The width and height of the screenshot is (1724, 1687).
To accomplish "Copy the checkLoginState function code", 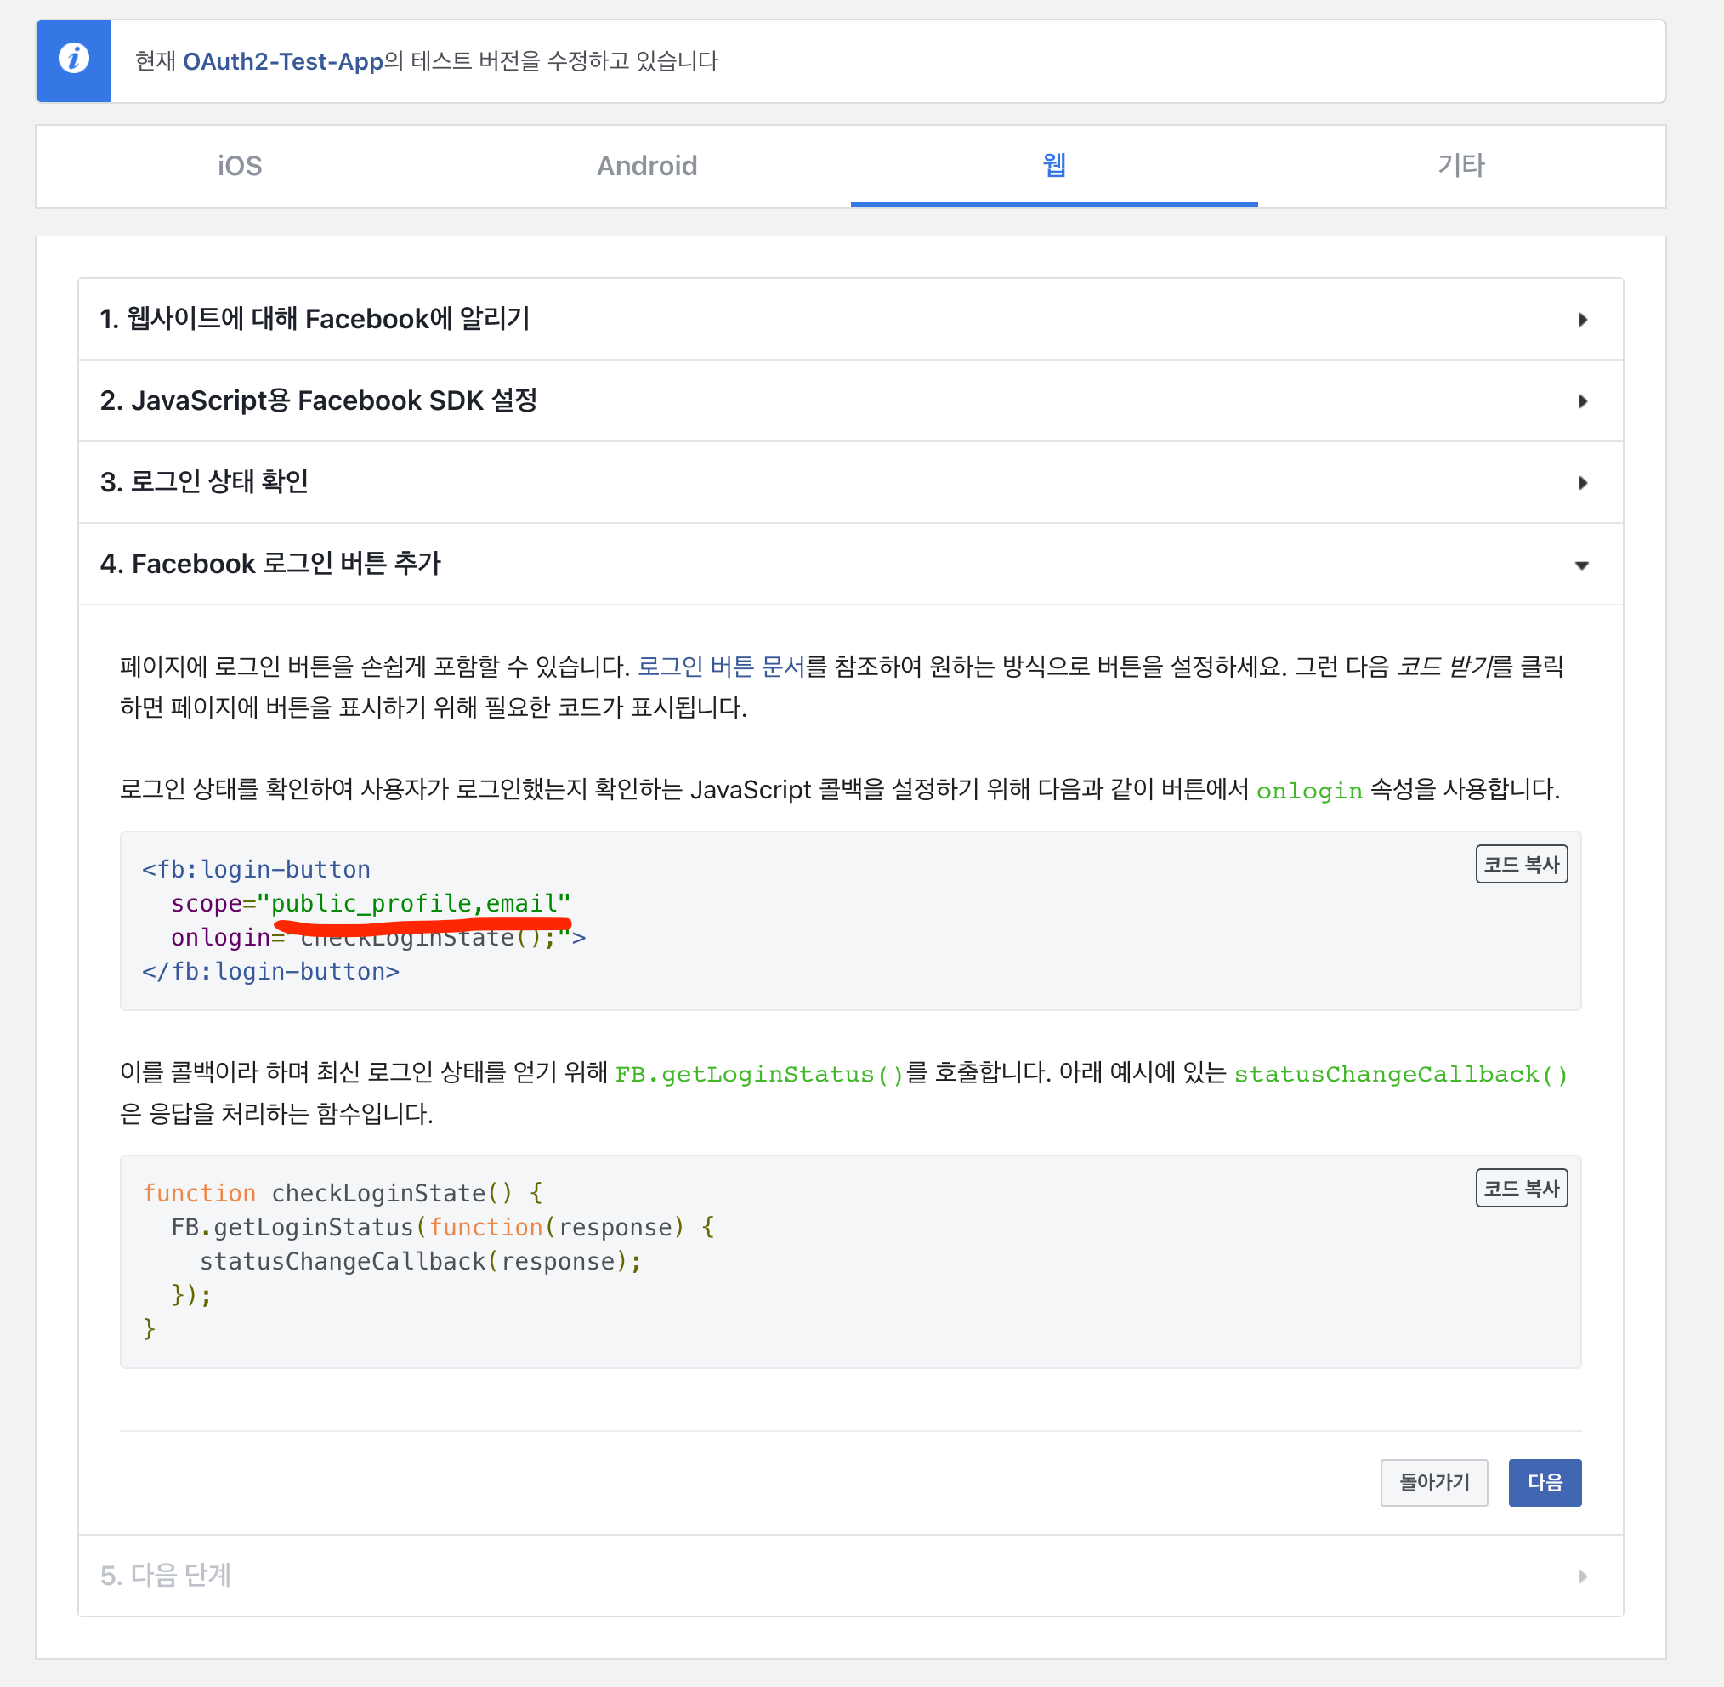I will pos(1520,1188).
